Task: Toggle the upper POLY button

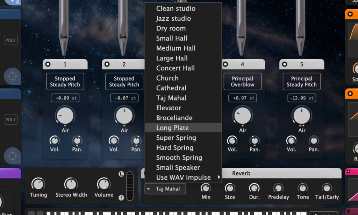Action: click(x=11, y=40)
